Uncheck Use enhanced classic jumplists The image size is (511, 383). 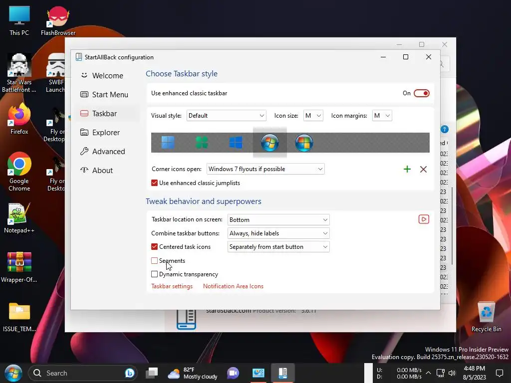[x=155, y=183]
